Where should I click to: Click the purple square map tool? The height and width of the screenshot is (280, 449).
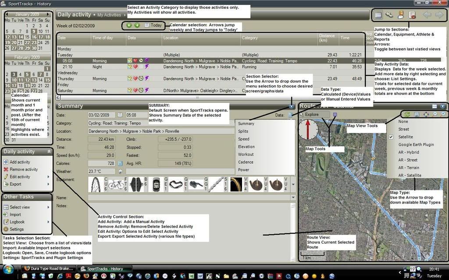click(x=335, y=115)
